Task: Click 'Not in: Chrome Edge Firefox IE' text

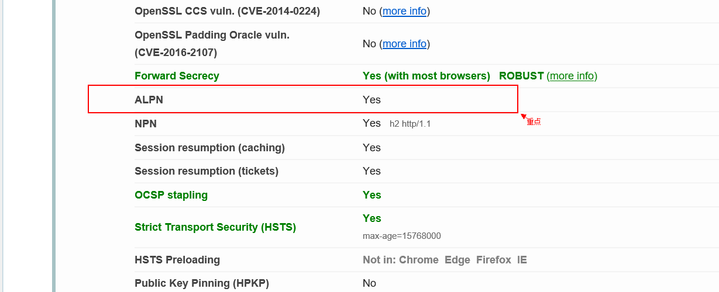Action: (445, 260)
